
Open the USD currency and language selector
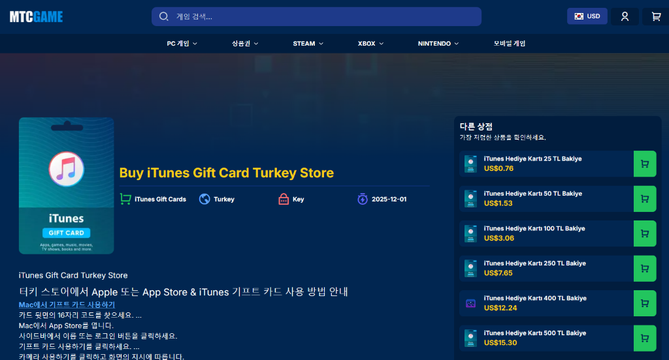point(587,16)
